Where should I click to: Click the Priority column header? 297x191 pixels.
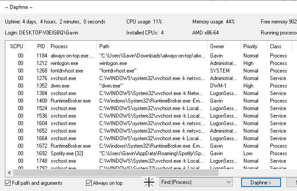click(x=250, y=46)
